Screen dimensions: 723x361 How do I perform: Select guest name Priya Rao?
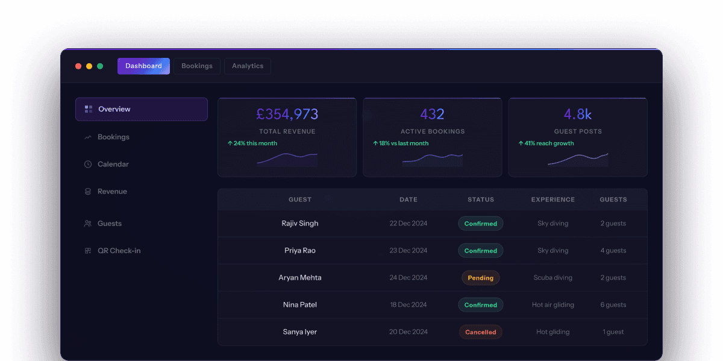click(300, 251)
